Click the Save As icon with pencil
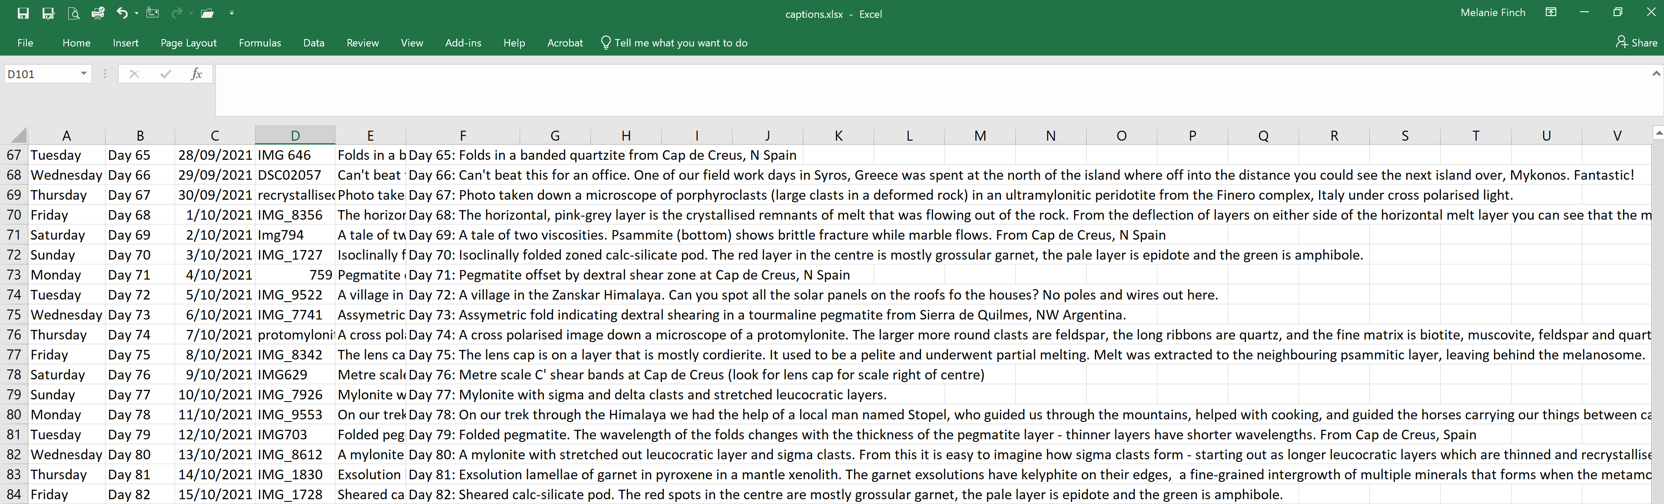The height and width of the screenshot is (504, 1664). point(49,13)
